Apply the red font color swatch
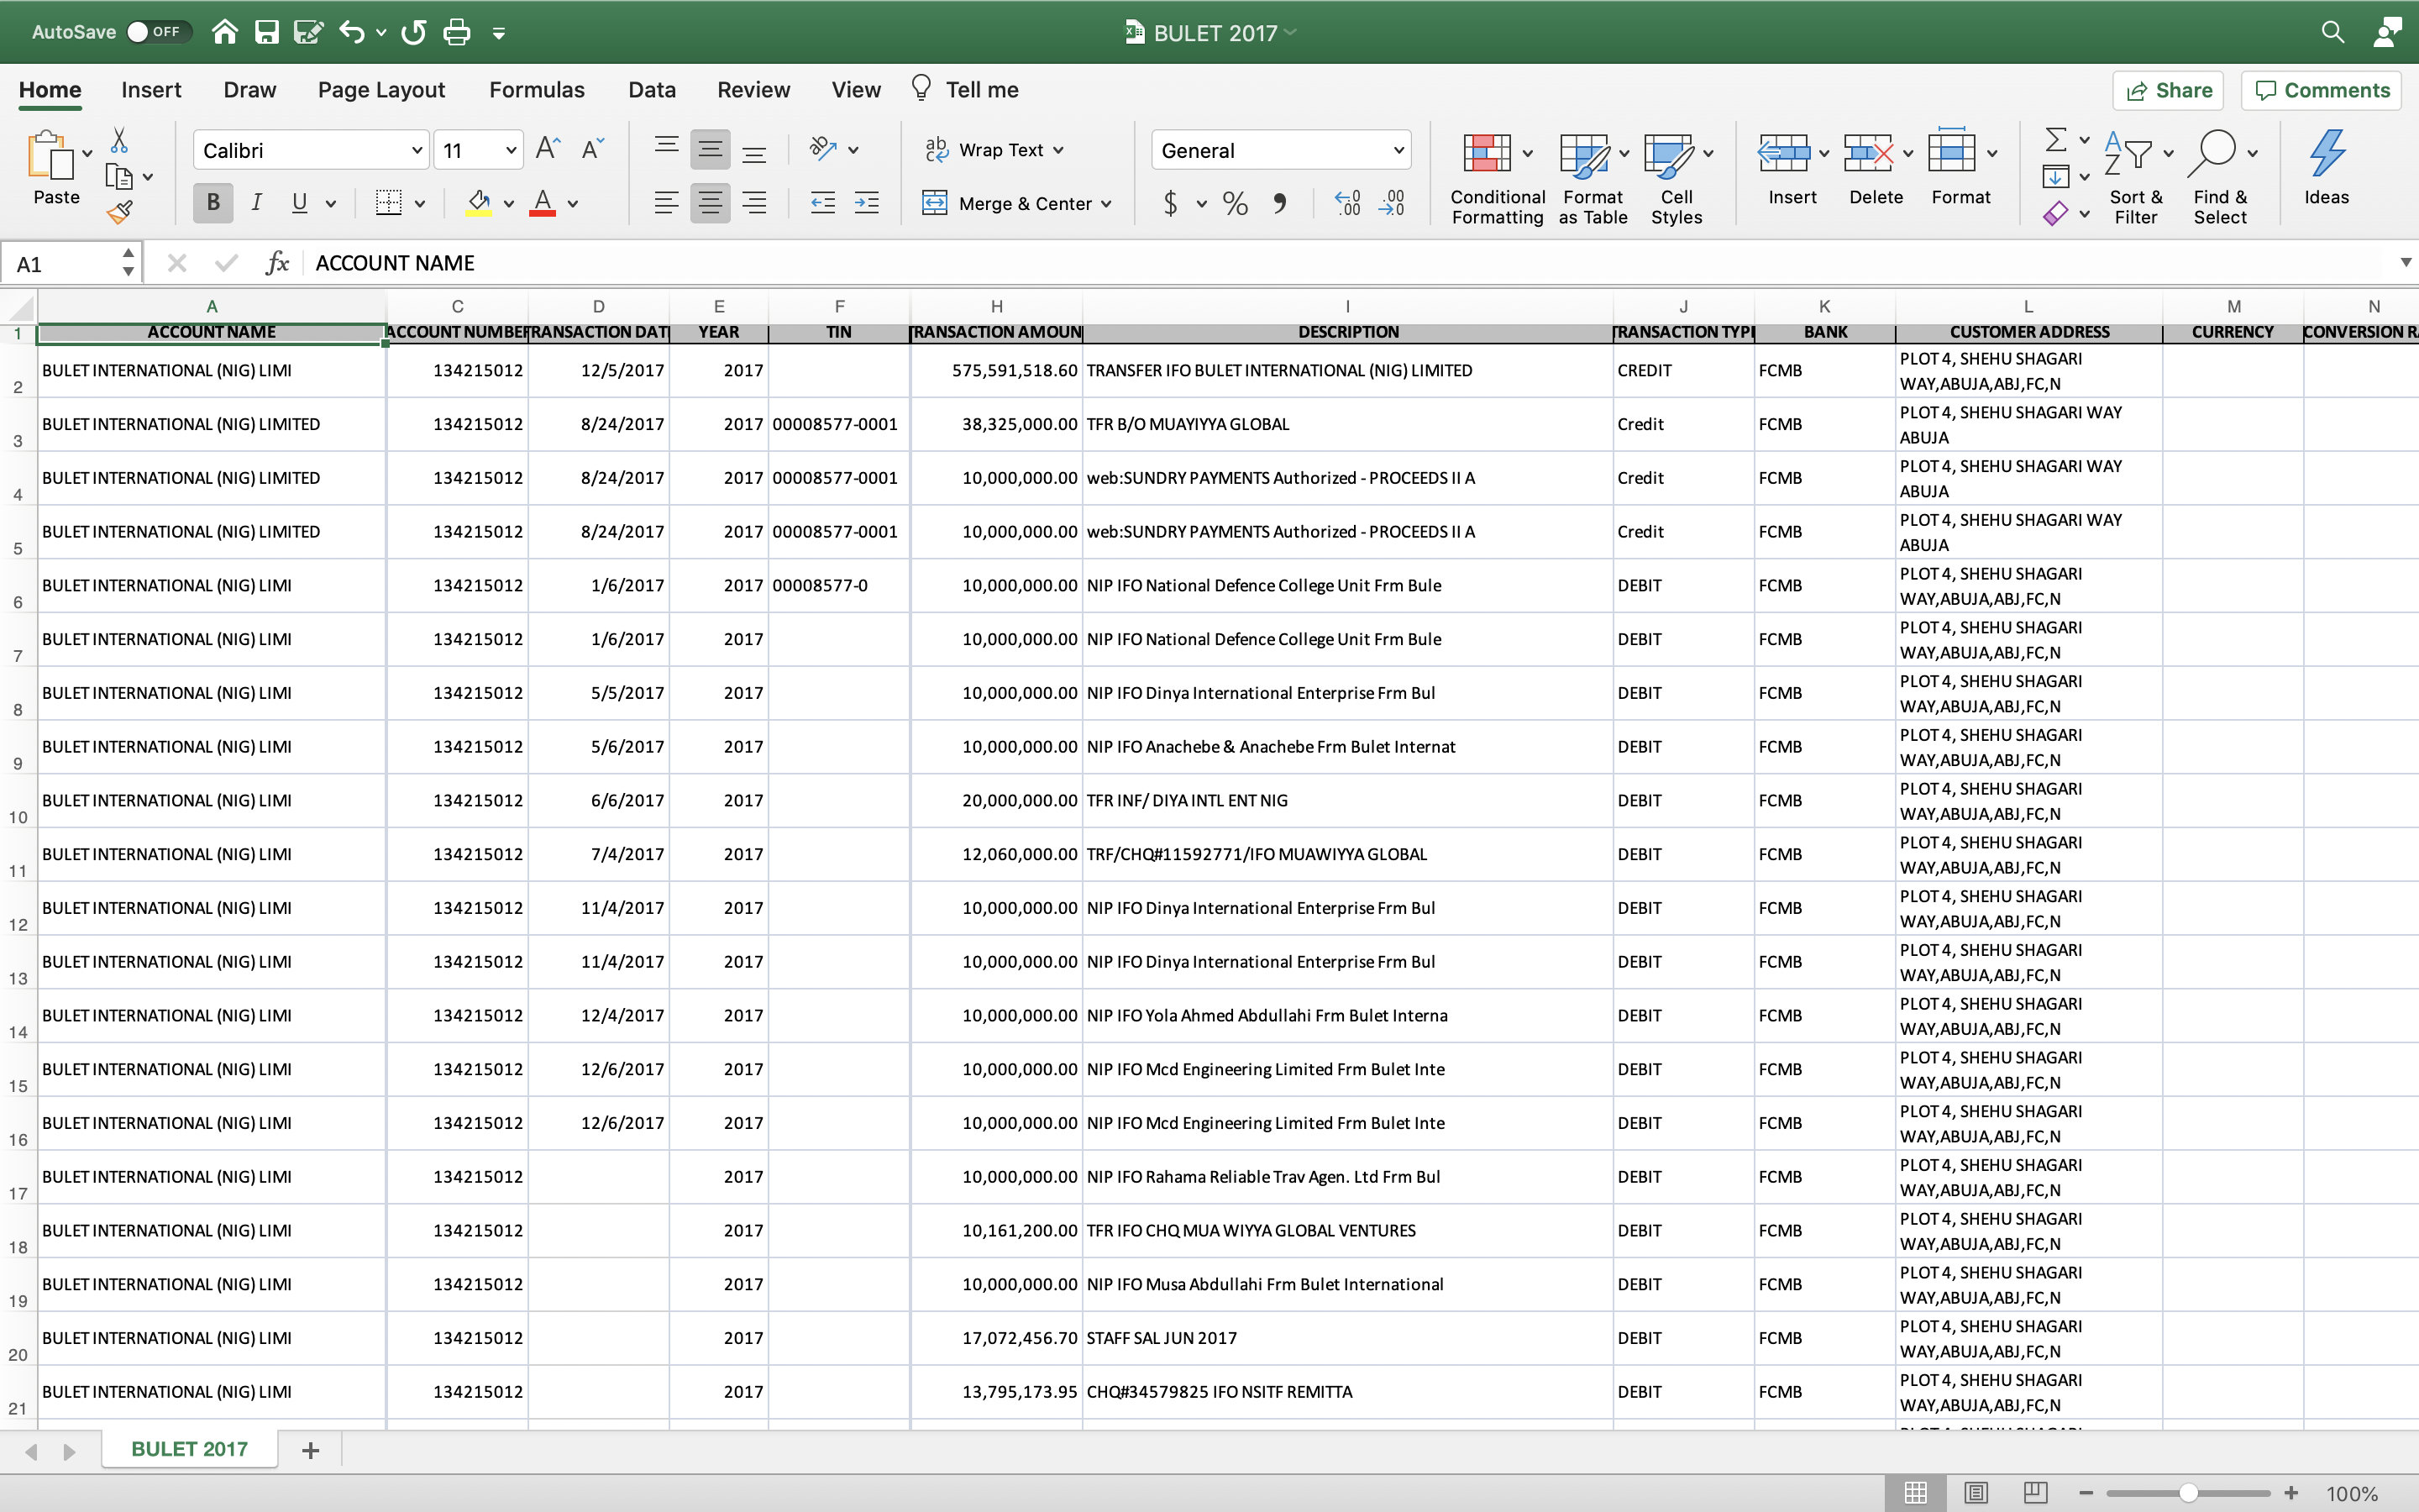 (543, 203)
